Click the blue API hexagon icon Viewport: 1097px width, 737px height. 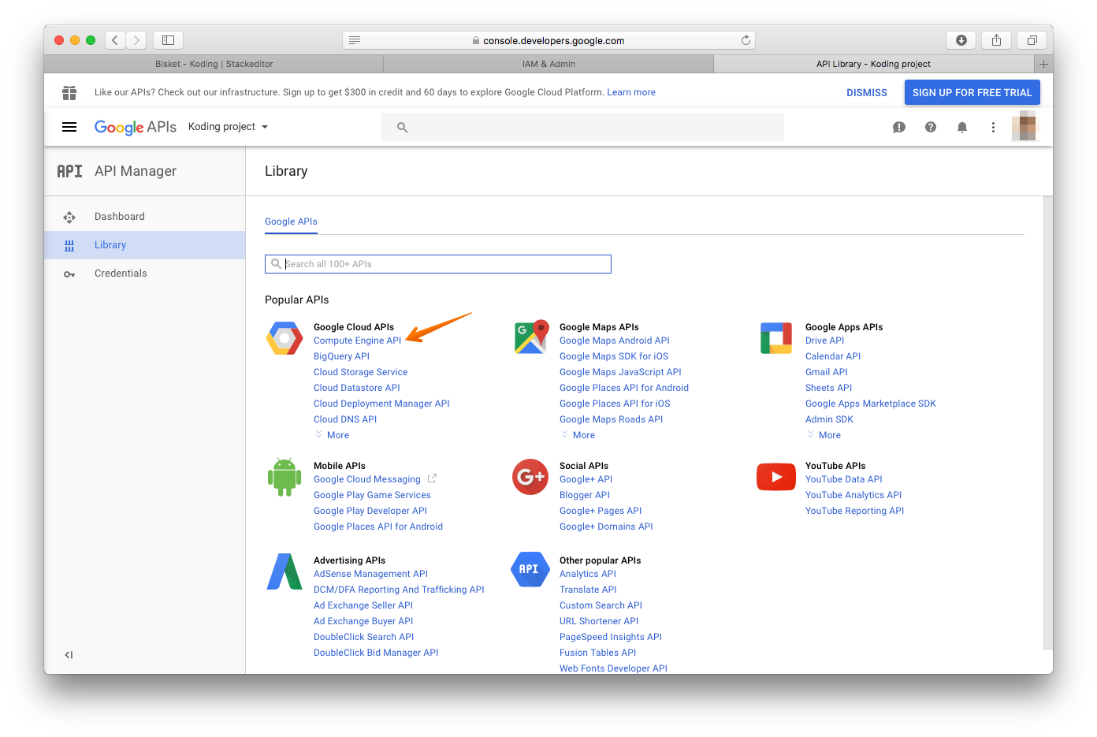click(530, 569)
